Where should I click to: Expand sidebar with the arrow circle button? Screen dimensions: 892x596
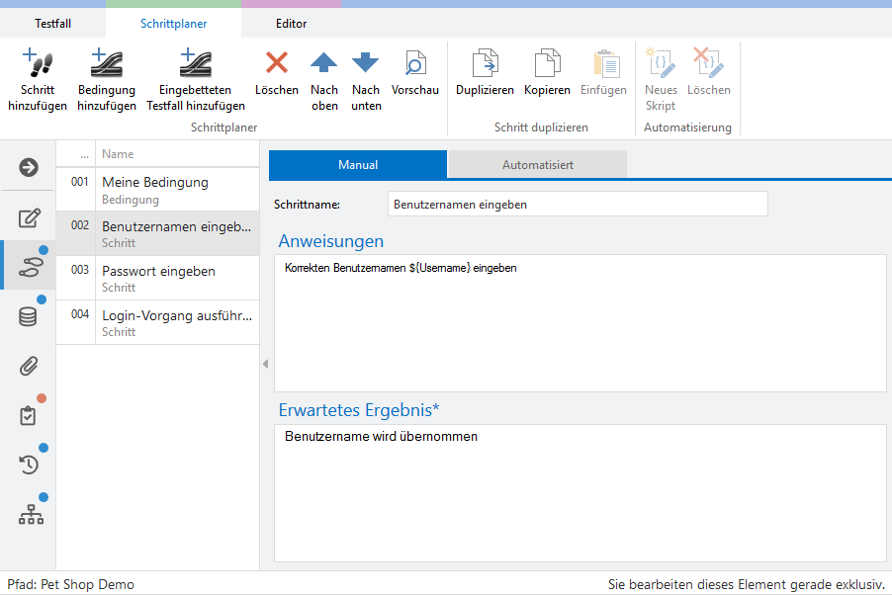pos(29,167)
